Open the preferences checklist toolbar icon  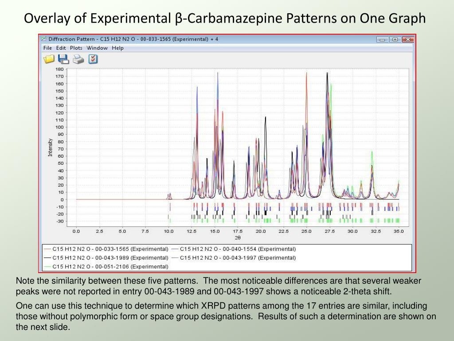tap(93, 59)
